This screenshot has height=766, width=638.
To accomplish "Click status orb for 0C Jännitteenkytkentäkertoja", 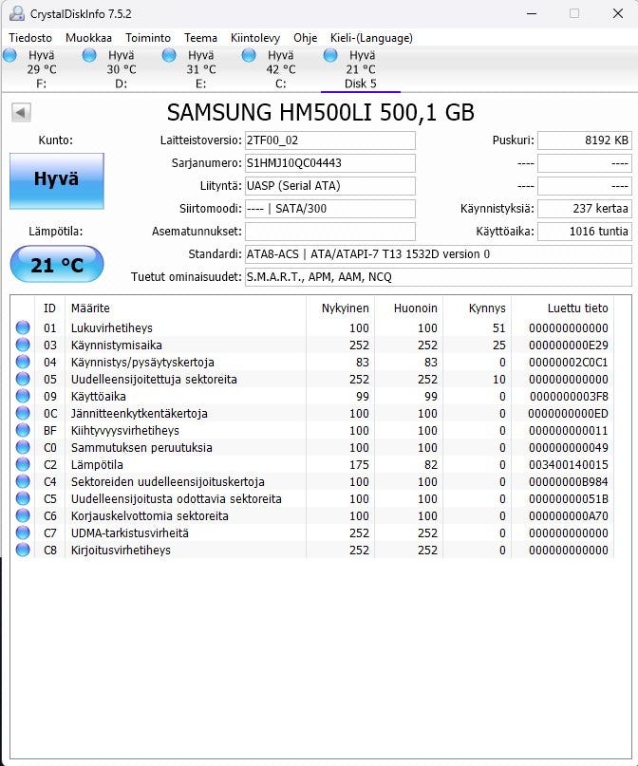I will point(23,413).
